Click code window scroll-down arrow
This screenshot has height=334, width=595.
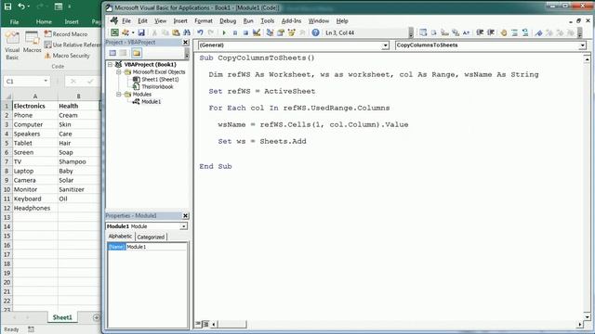click(587, 317)
